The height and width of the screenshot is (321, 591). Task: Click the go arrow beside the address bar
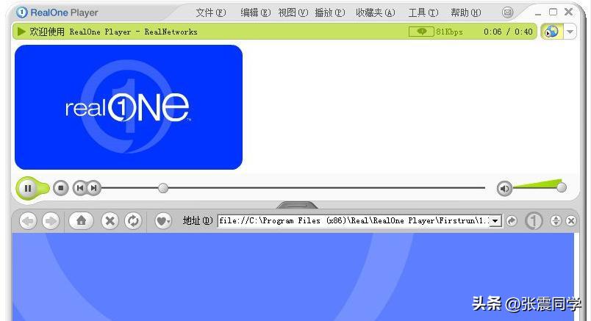pyautogui.click(x=512, y=221)
